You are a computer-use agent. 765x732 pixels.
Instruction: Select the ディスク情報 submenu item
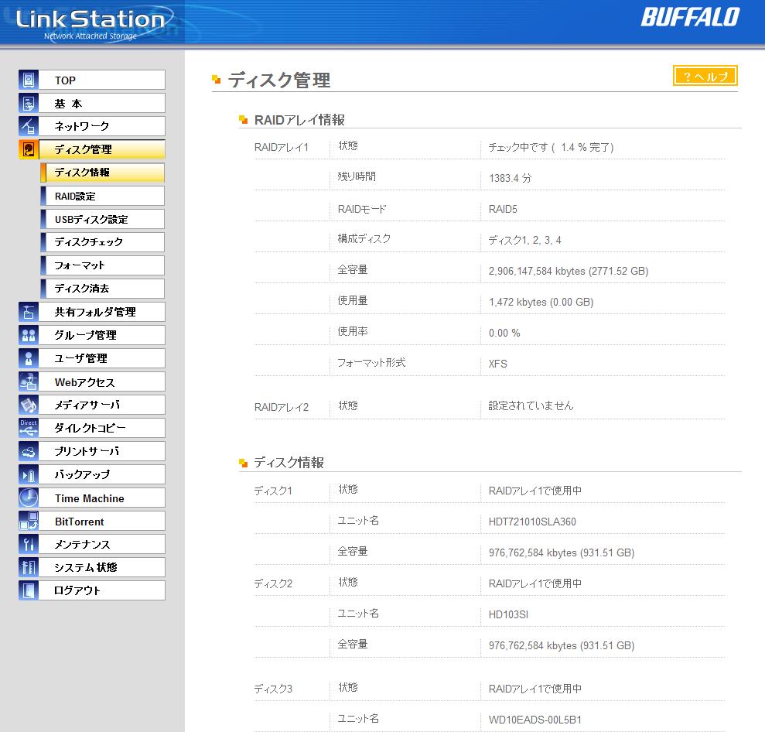click(102, 173)
